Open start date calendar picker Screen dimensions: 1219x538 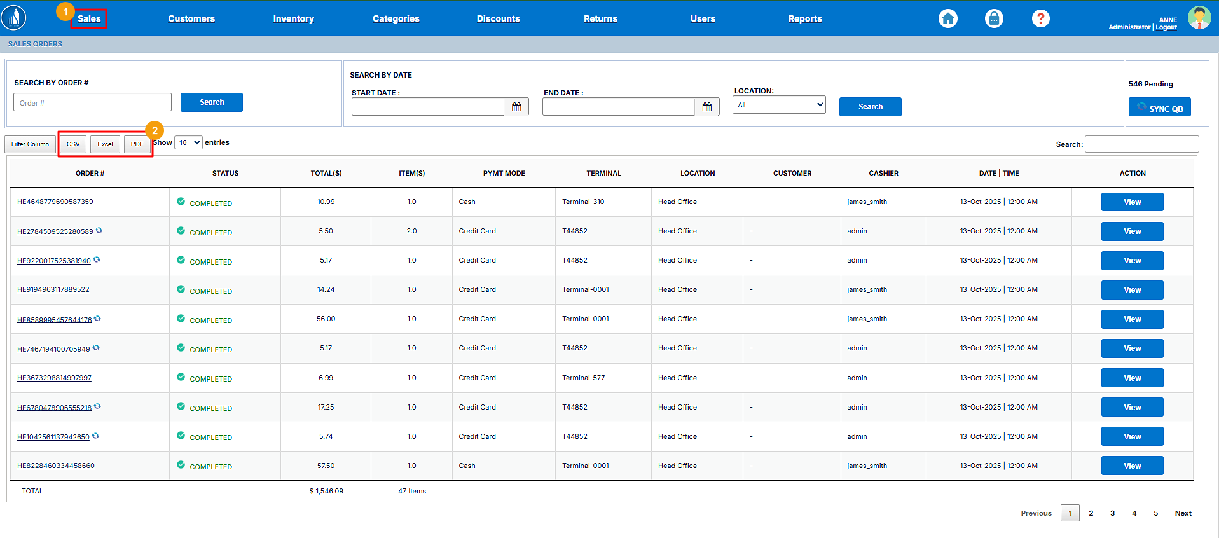click(516, 107)
